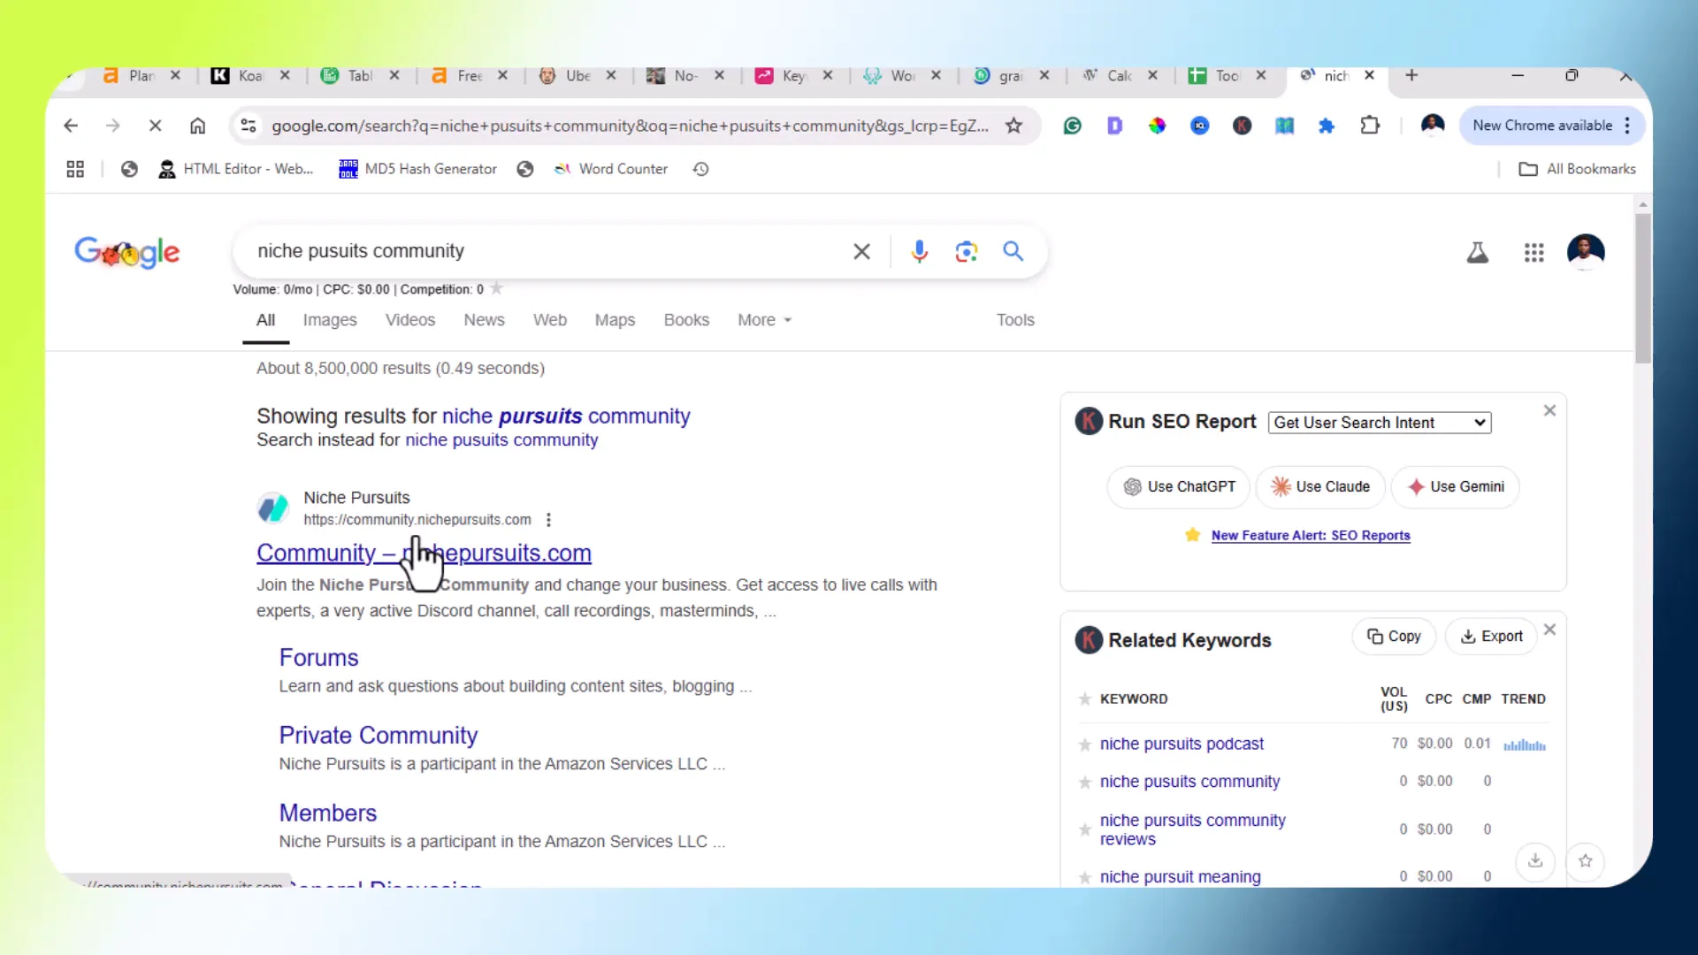Close the Related Keywords panel

tap(1549, 630)
